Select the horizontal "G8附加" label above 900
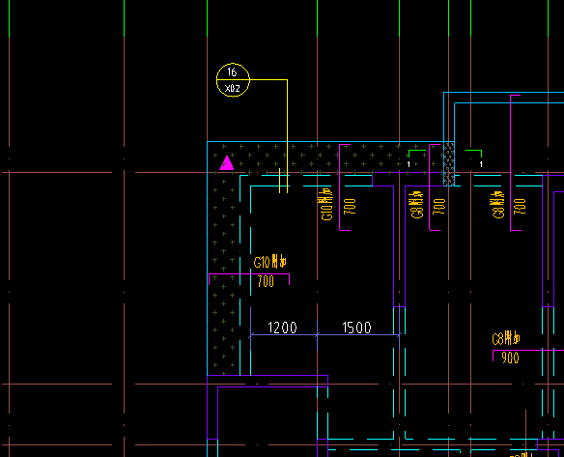The image size is (564, 457). tap(506, 338)
